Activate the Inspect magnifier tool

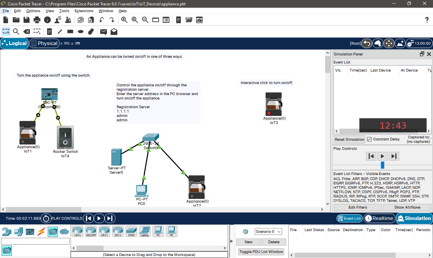(x=16, y=32)
